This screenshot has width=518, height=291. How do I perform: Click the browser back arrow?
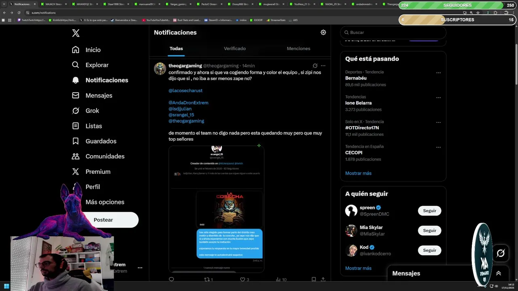pos(4,13)
